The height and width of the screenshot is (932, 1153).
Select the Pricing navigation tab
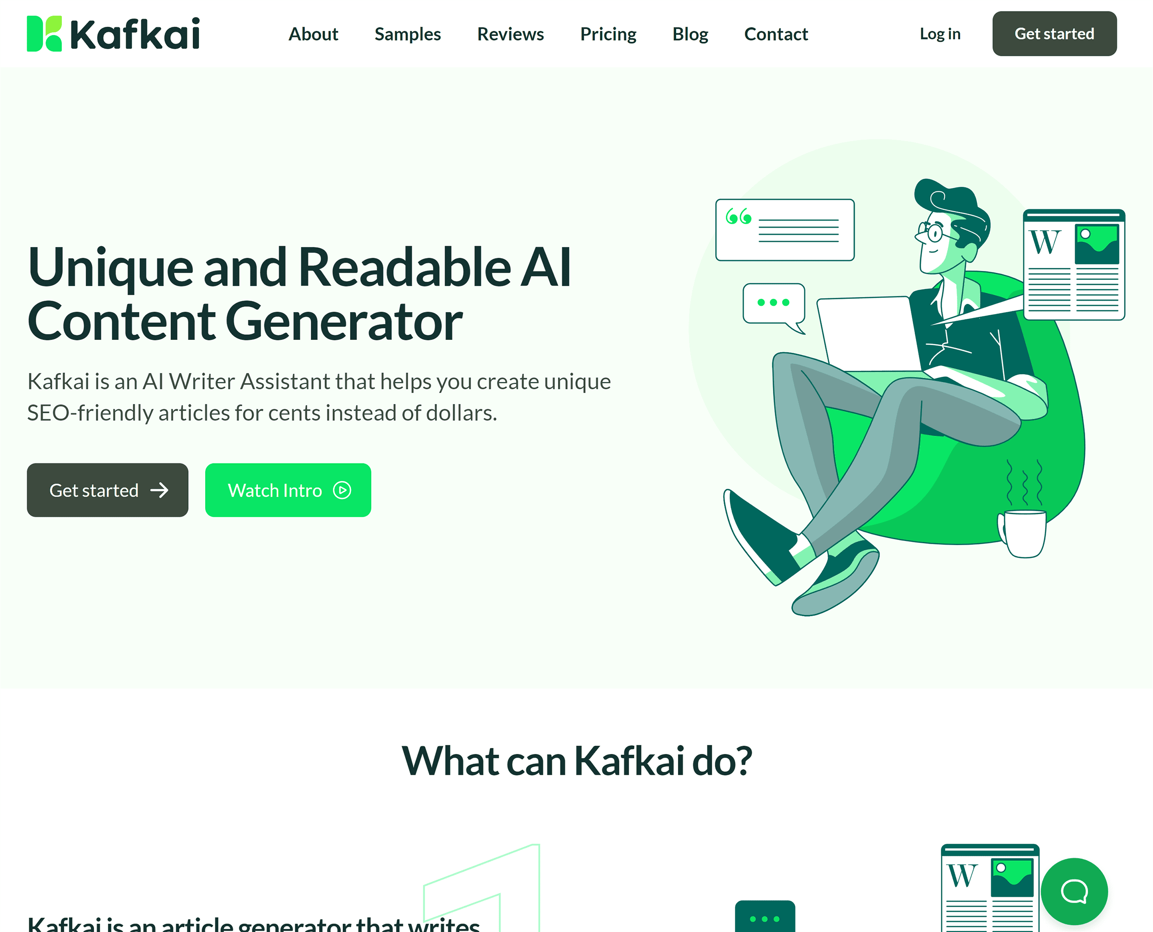click(608, 33)
